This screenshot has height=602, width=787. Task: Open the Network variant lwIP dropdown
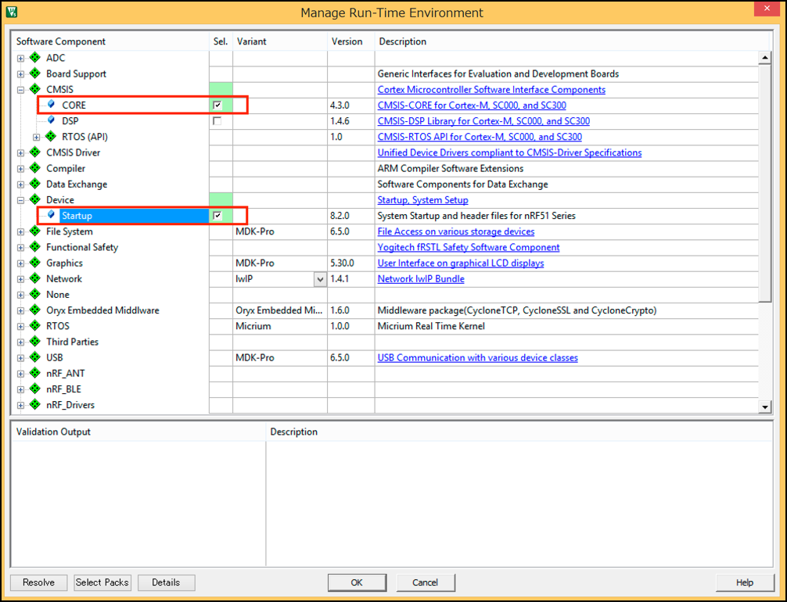(x=319, y=279)
